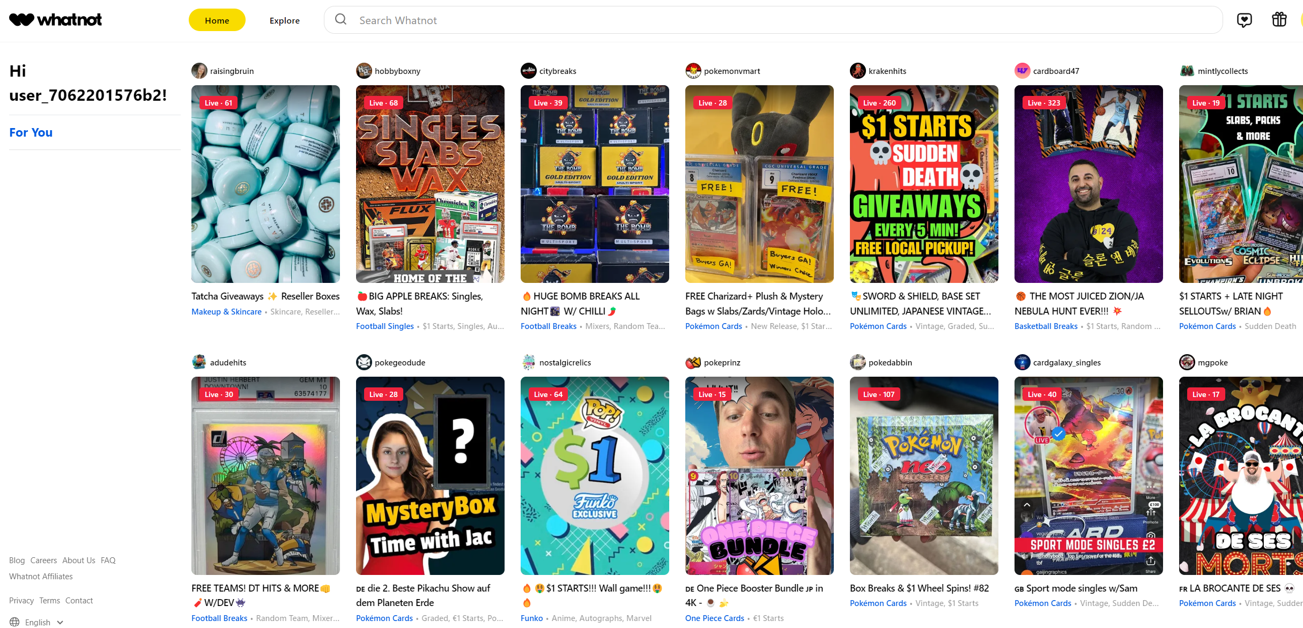1303x628 pixels.
Task: Select For You in sidebar
Action: (x=31, y=132)
